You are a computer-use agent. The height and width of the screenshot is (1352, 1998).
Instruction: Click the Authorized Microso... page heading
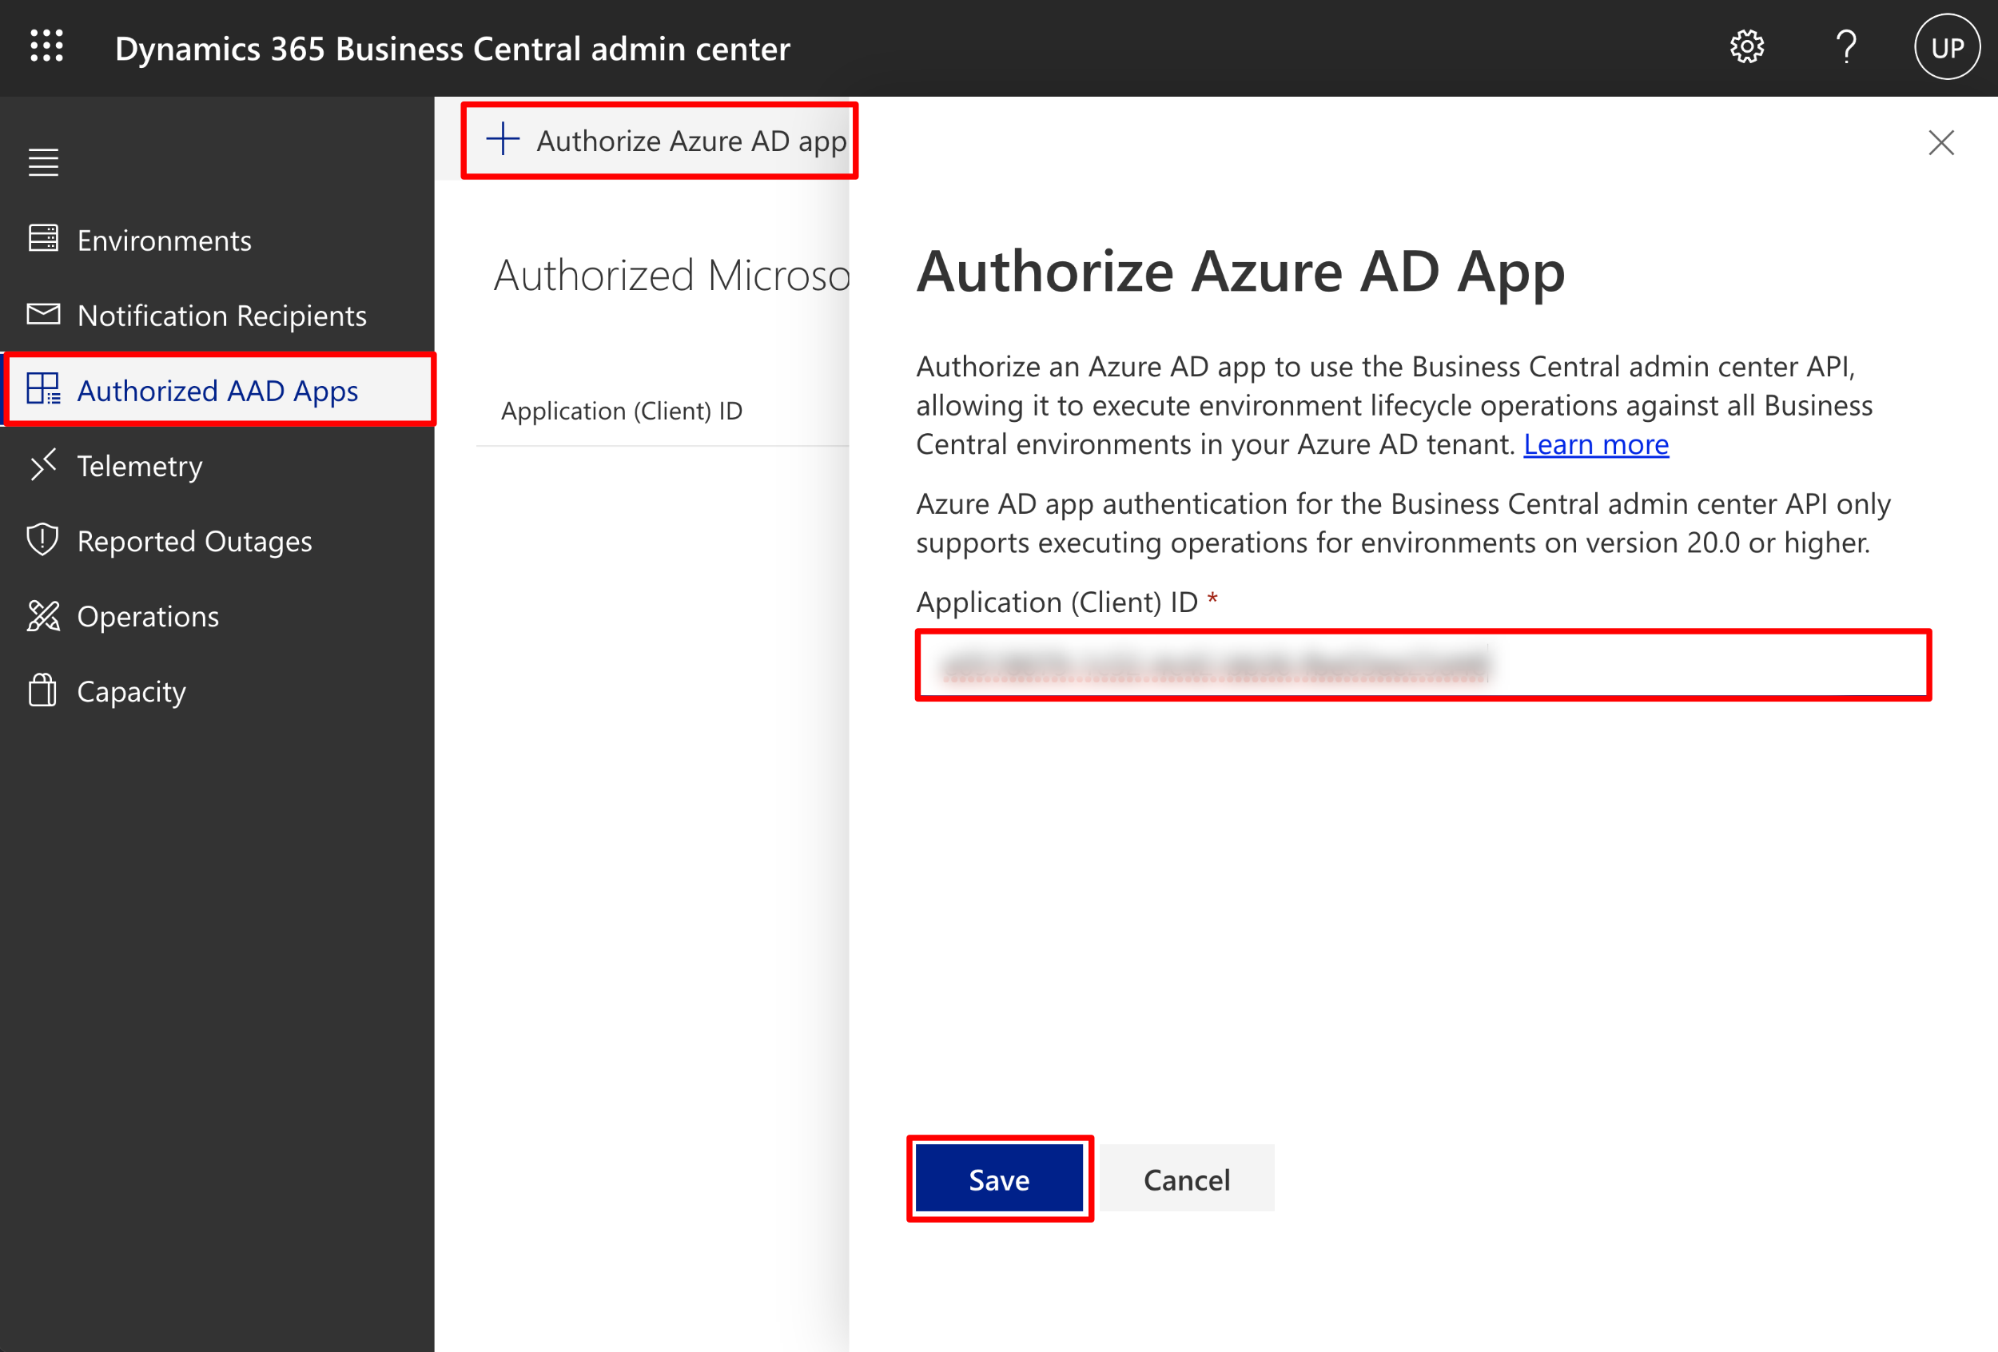click(671, 276)
